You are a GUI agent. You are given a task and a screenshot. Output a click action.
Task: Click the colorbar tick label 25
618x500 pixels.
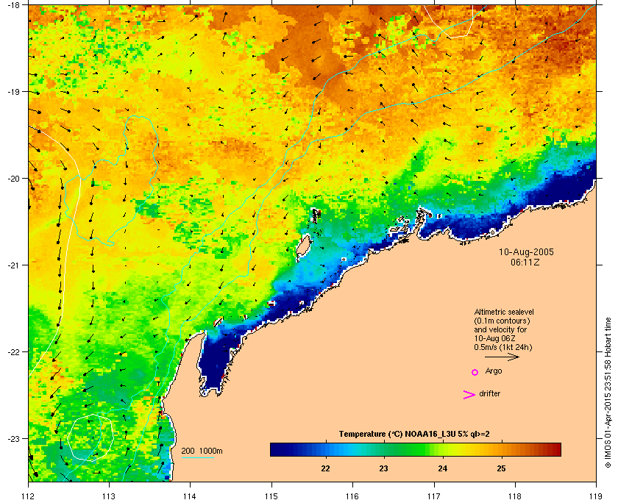pyautogui.click(x=501, y=469)
